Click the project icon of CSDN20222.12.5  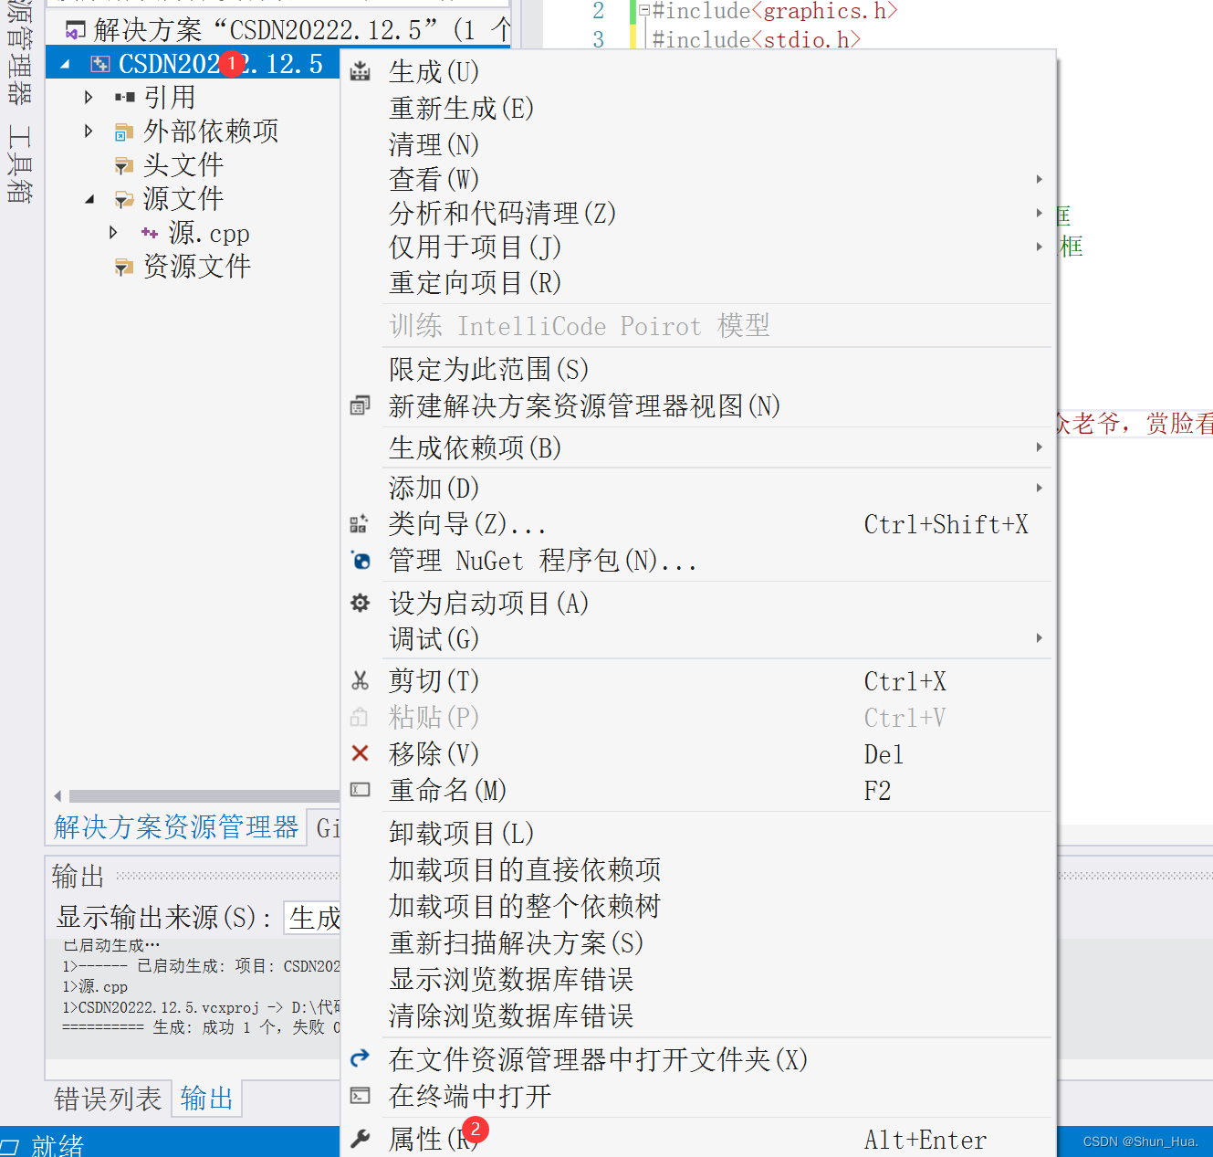99,64
